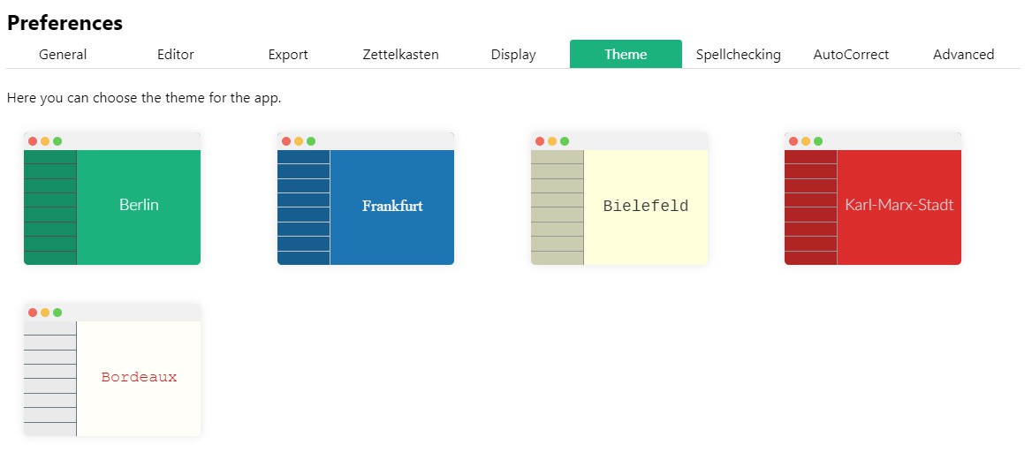Switch to the Display tab

513,54
